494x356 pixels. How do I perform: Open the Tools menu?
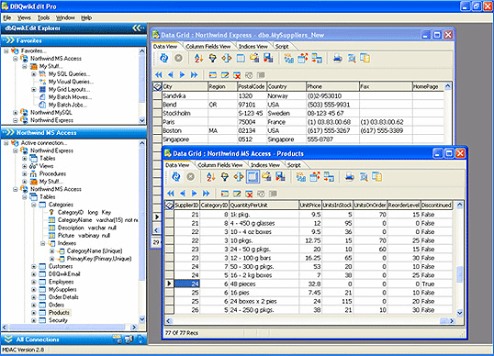click(x=43, y=17)
